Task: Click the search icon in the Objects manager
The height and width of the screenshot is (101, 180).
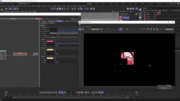Action: (x=173, y=10)
